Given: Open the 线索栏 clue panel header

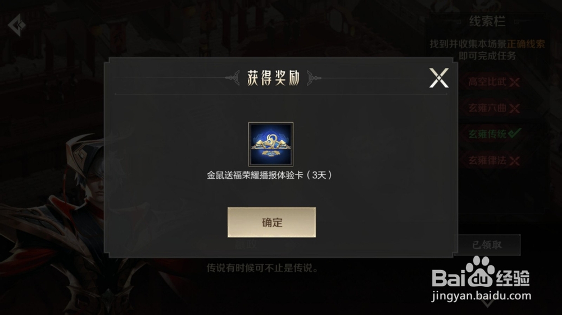Looking at the screenshot, I should pos(487,21).
